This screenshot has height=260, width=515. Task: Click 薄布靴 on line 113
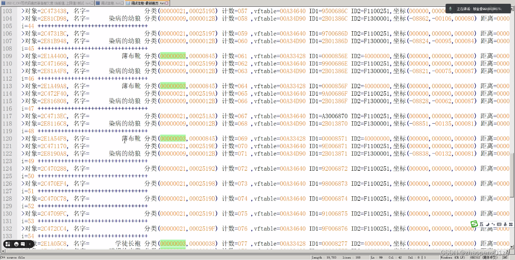click(131, 86)
